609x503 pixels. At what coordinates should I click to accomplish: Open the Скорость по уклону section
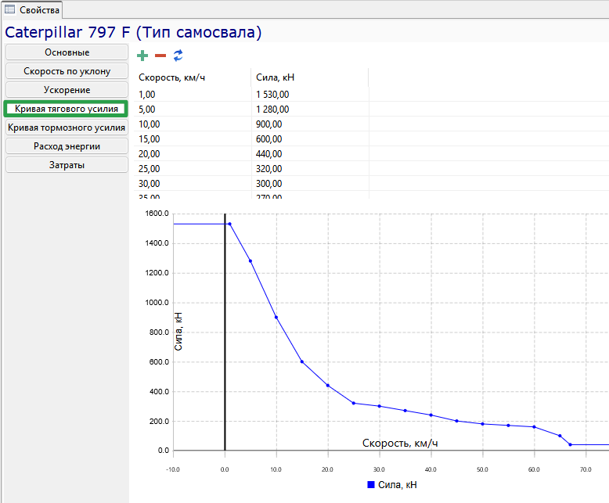(67, 71)
